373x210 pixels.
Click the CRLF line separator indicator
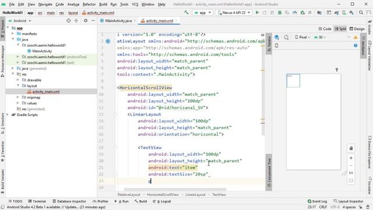pos(323,207)
